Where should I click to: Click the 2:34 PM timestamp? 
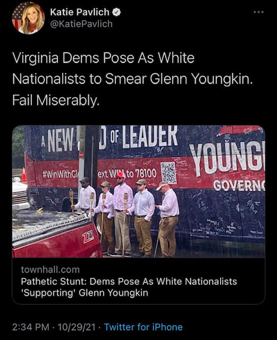pyautogui.click(x=31, y=327)
